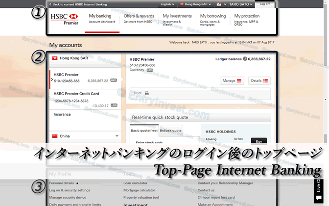Open the Loan calculator link
The width and height of the screenshot is (329, 206).
pos(135,183)
